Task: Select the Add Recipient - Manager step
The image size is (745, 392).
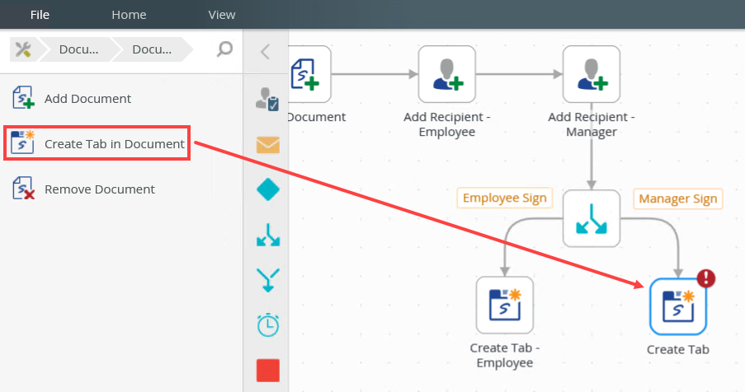Action: tap(591, 74)
